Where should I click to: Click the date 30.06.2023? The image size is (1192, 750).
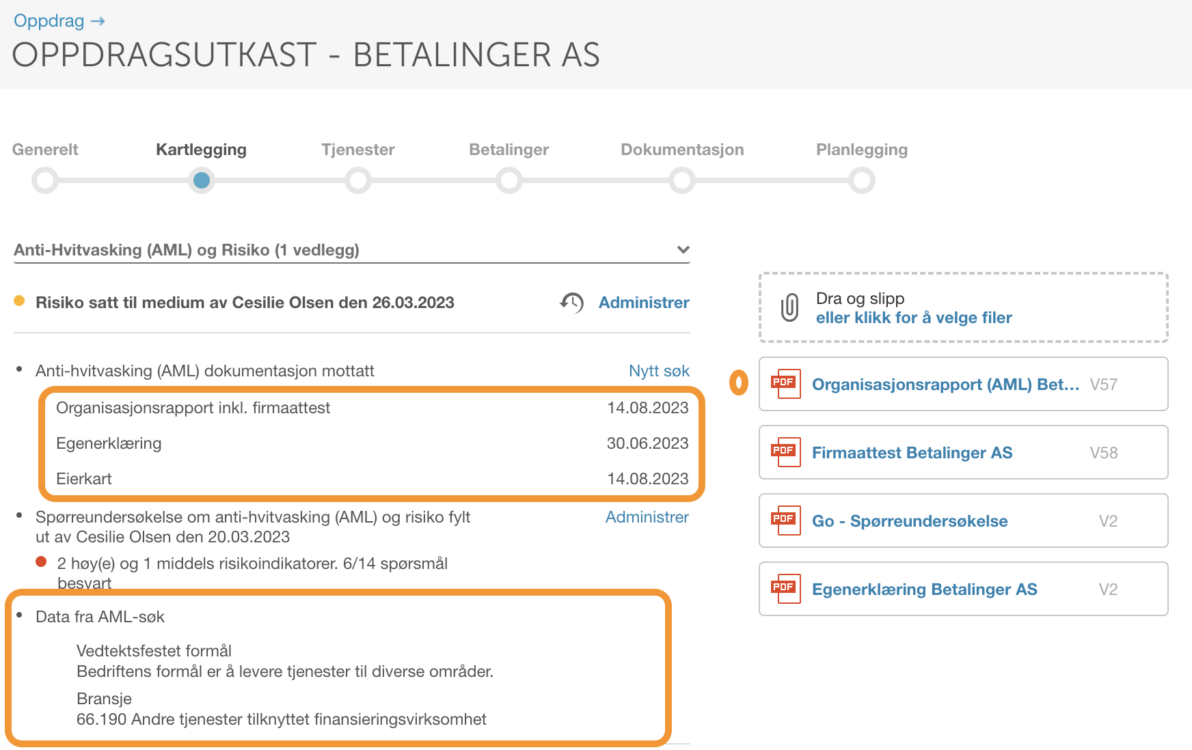coord(647,443)
